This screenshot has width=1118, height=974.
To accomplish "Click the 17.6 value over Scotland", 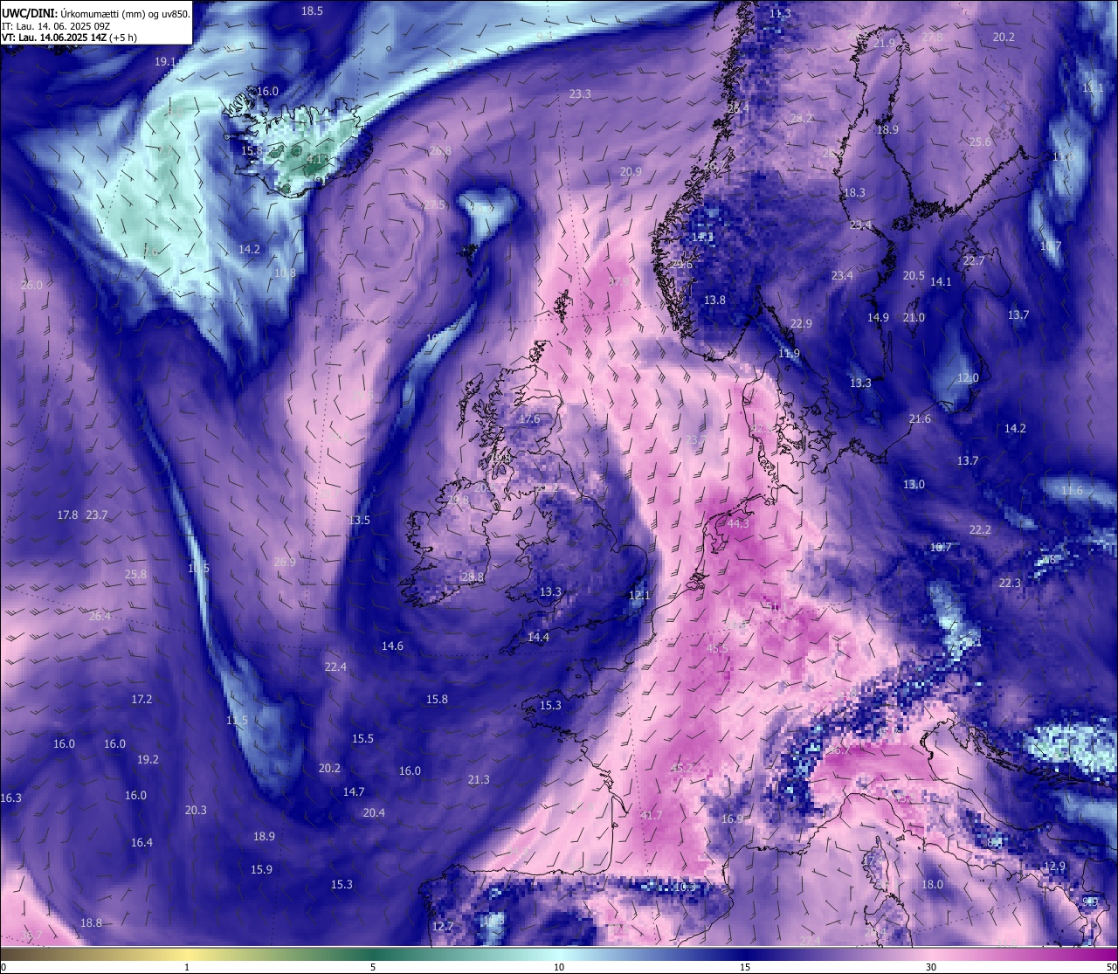I will pyautogui.click(x=529, y=418).
